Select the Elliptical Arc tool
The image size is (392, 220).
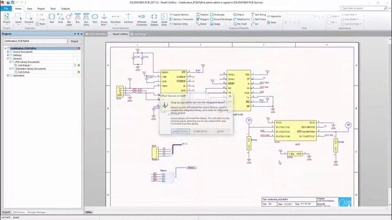click(x=241, y=19)
